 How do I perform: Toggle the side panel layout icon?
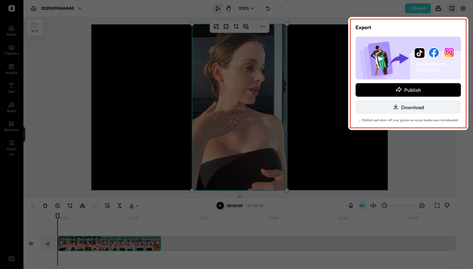452,8
